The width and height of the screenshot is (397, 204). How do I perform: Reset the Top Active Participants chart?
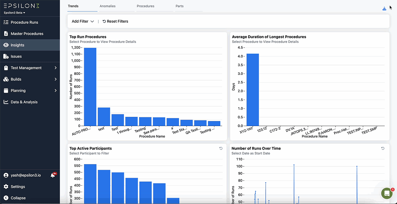point(221,149)
